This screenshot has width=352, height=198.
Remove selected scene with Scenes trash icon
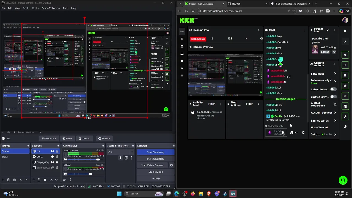pos(8,180)
